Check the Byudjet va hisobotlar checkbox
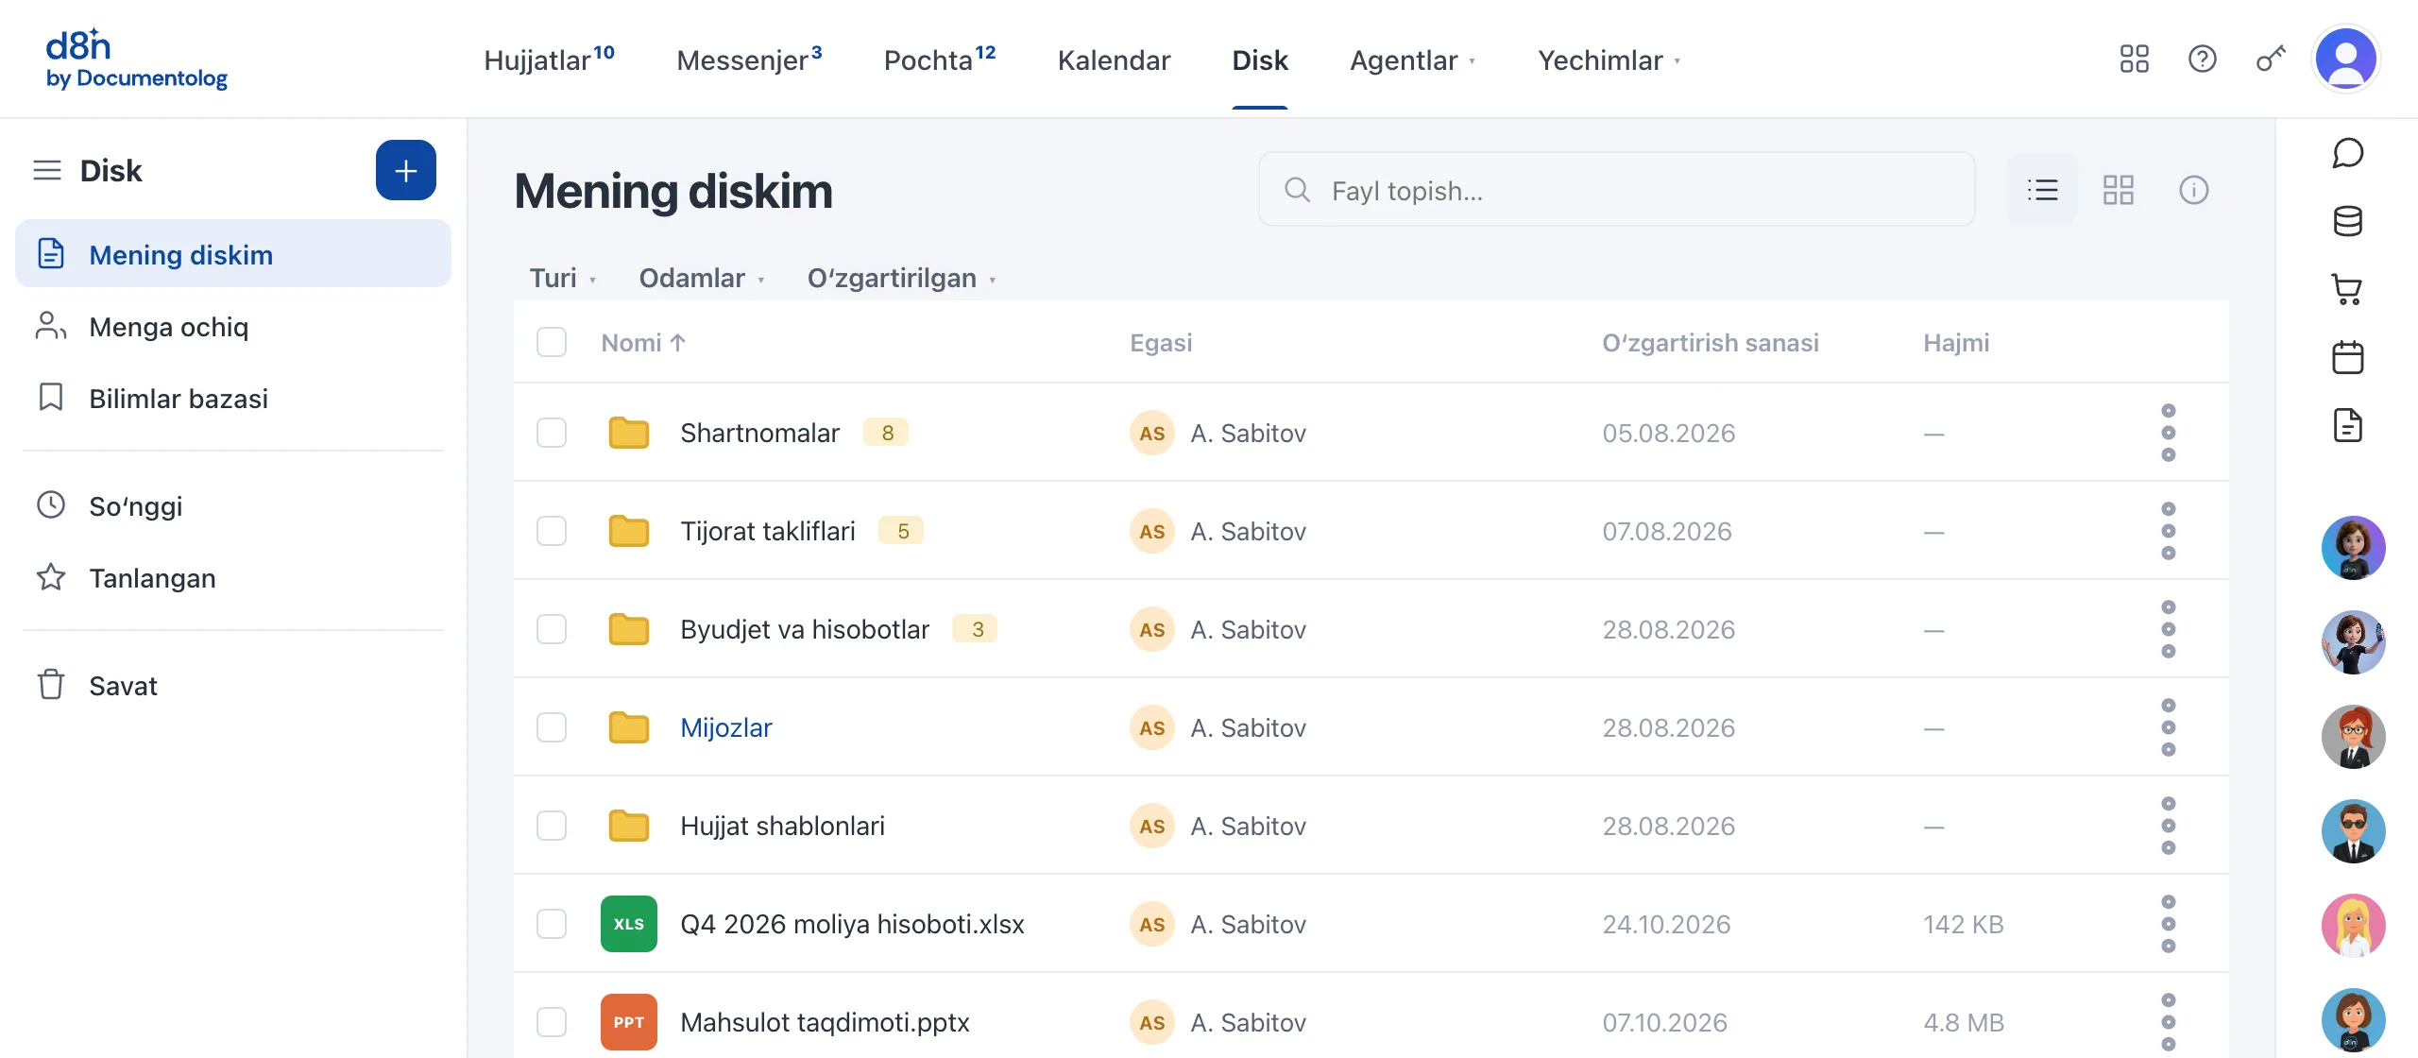Image resolution: width=2418 pixels, height=1058 pixels. [x=552, y=629]
